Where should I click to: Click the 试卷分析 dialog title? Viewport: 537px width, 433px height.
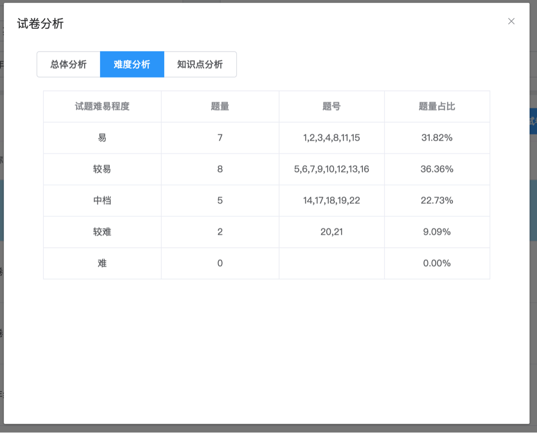point(40,24)
